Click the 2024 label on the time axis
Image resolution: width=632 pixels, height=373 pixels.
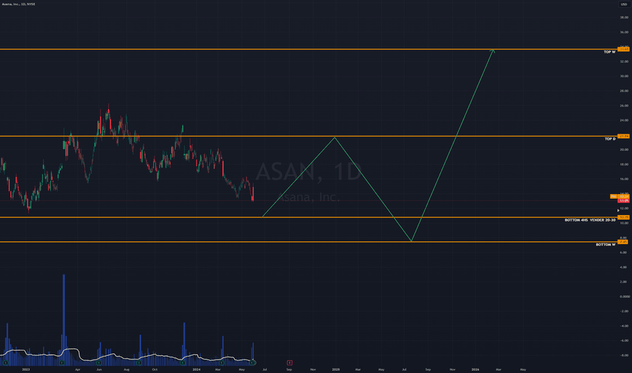(x=196, y=370)
